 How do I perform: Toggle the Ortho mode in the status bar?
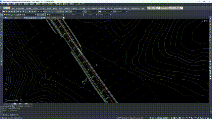[156, 118]
